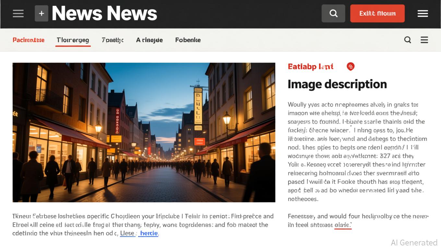Expand the navigation bar menu icon
The image size is (441, 249).
(x=424, y=40)
